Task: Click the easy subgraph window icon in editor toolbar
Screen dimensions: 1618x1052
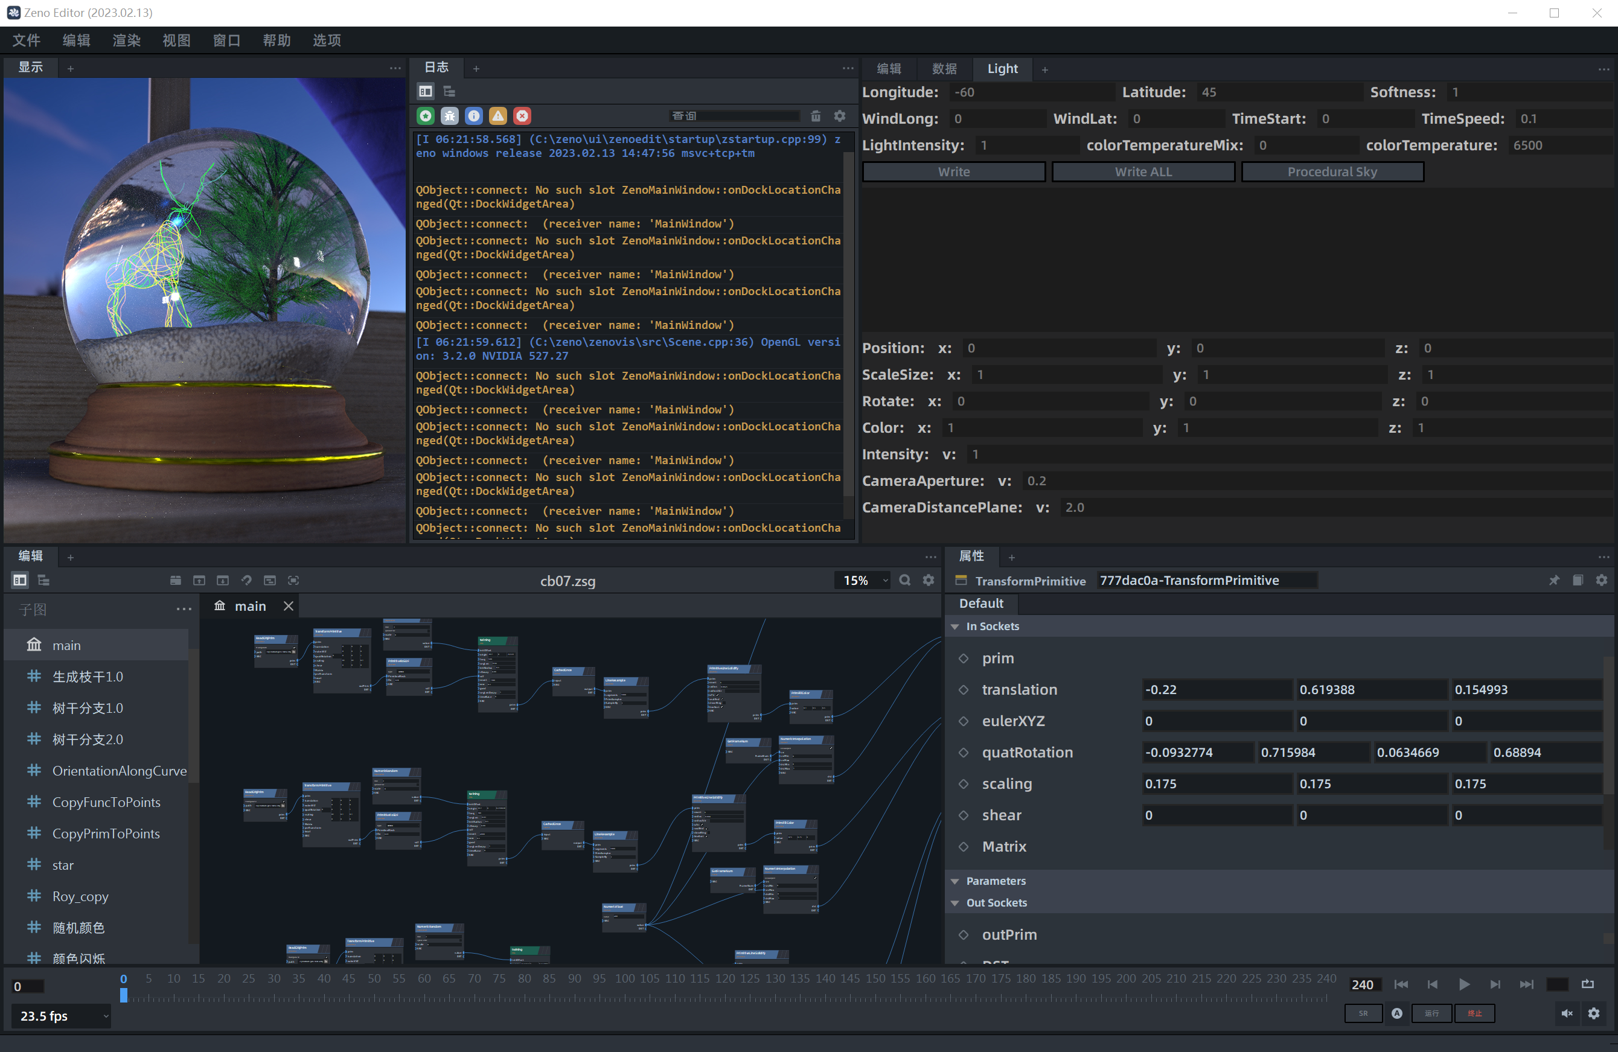Action: point(270,579)
